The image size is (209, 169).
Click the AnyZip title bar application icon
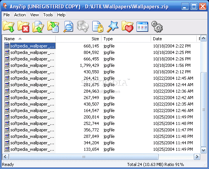pyautogui.click(x=5, y=6)
